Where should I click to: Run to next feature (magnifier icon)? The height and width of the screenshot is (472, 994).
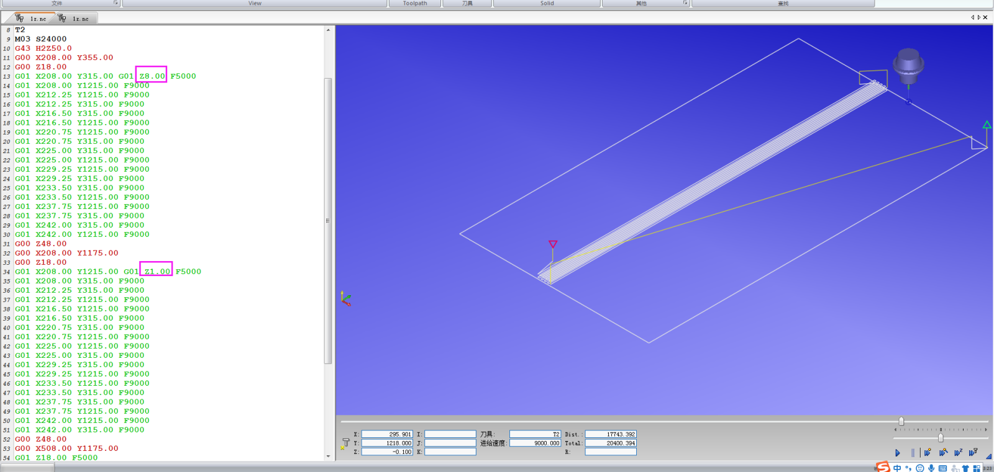pos(943,453)
